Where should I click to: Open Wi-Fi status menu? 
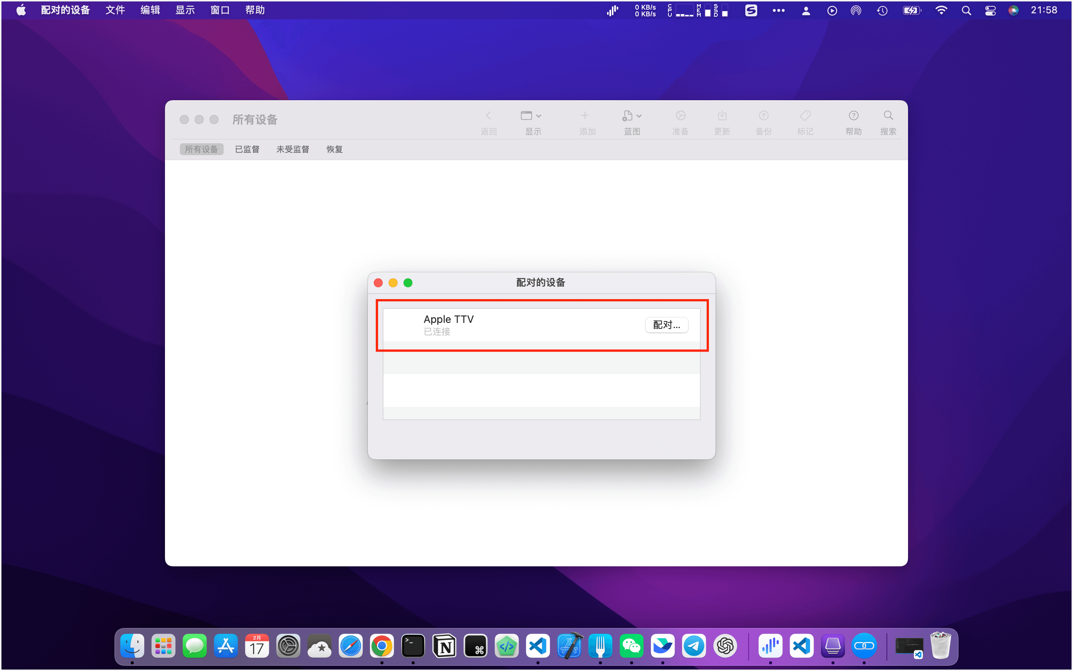click(x=941, y=10)
